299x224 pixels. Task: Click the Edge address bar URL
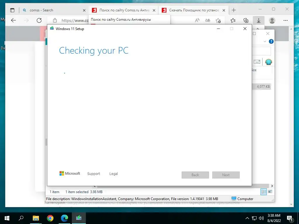(x=75, y=20)
